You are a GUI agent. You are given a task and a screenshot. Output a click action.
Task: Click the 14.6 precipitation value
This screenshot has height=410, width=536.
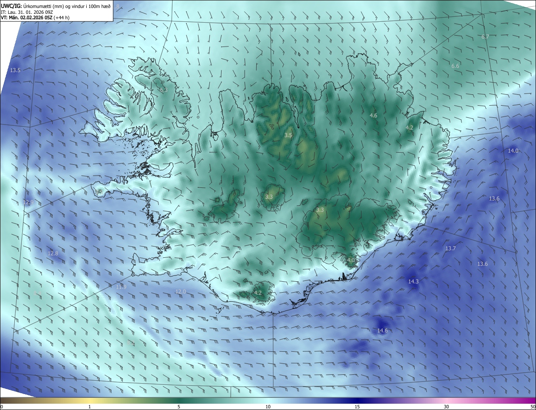pyautogui.click(x=382, y=331)
